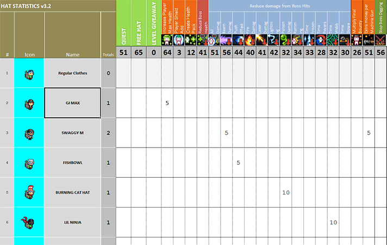The height and width of the screenshot is (245, 387).
Task: Select the Totals '0' cell for Regular Clothes
Action: pos(108,73)
